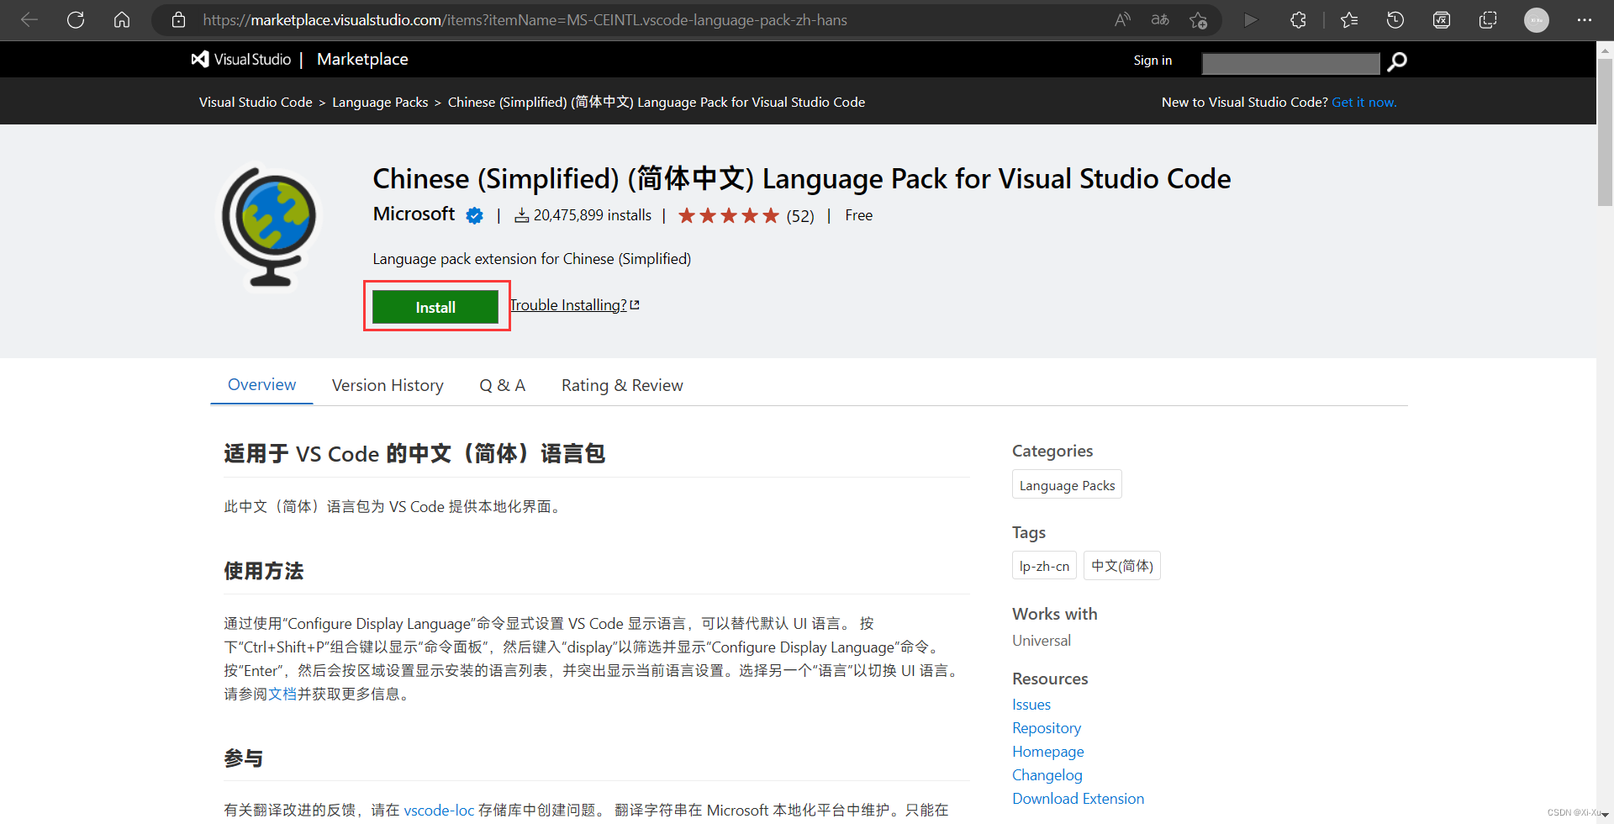Open the split screen toolbar icon

pos(1487,19)
